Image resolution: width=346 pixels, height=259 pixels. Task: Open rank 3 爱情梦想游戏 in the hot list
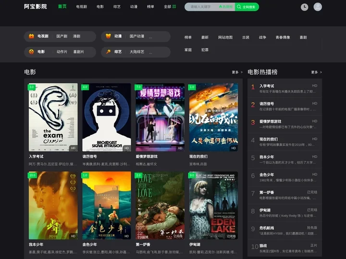pos(284,124)
